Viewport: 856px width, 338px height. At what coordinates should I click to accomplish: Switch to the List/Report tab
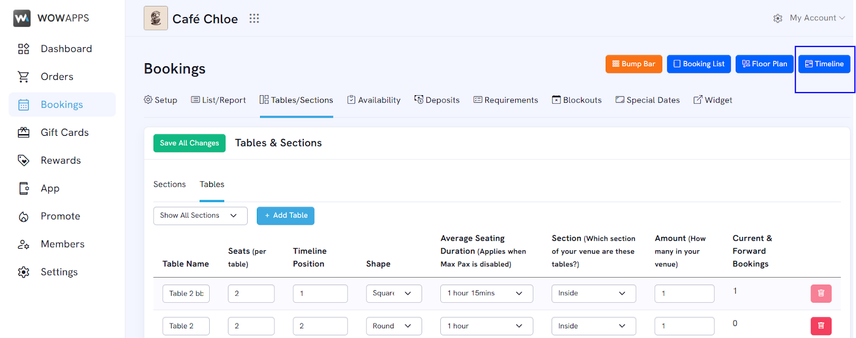(x=218, y=100)
